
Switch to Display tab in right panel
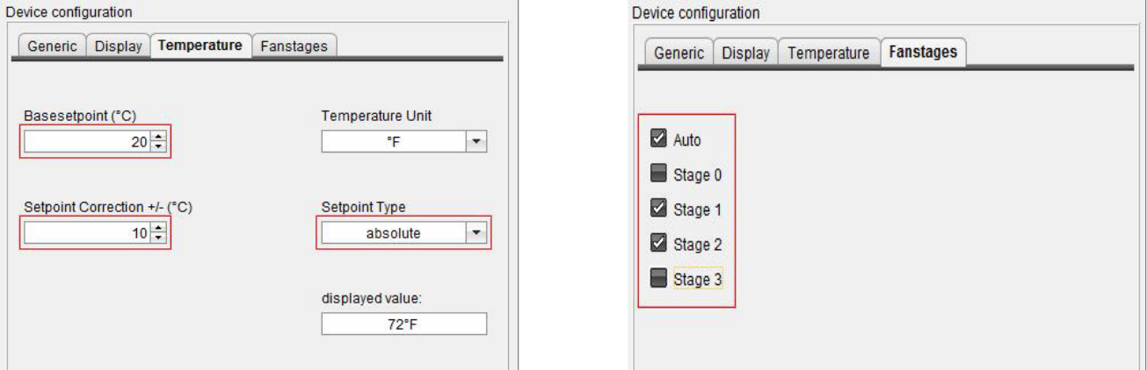pos(744,53)
